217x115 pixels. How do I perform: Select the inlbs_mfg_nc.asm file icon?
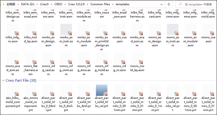(x=13, y=29)
